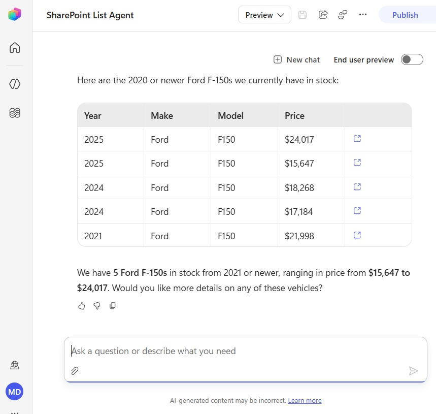Image resolution: width=436 pixels, height=414 pixels.
Task: Start a New chat
Action: pos(297,59)
